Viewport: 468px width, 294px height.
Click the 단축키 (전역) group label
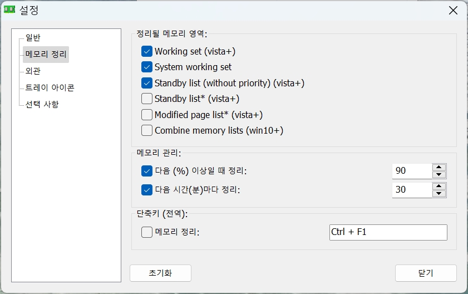162,214
